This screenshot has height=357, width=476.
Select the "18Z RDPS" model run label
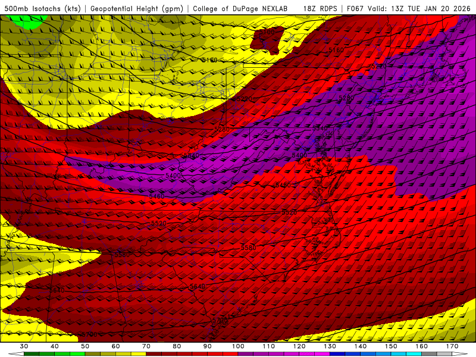point(320,8)
